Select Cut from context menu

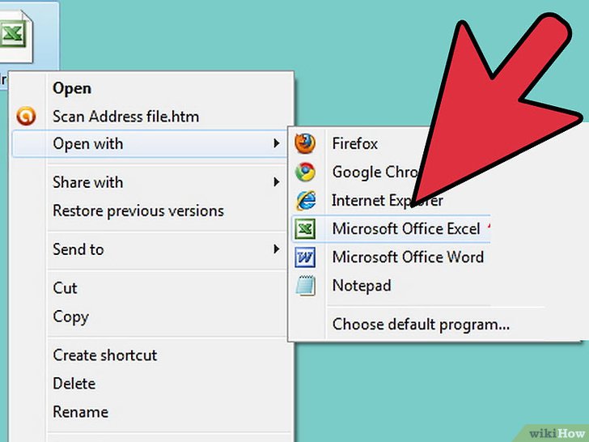(x=65, y=288)
